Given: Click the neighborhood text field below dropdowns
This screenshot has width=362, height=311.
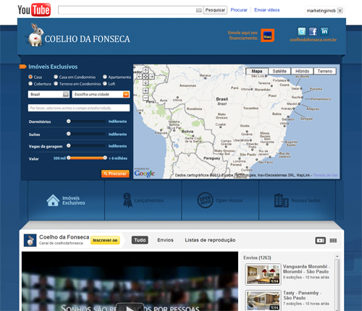Looking at the screenshot, I should click(x=79, y=108).
